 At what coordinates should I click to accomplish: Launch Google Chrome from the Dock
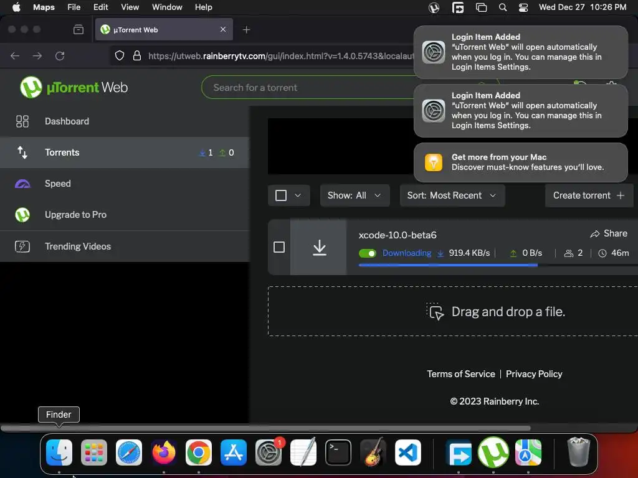point(199,452)
